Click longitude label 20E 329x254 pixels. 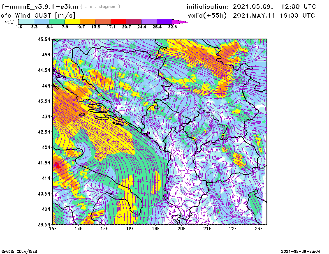(x=181, y=229)
